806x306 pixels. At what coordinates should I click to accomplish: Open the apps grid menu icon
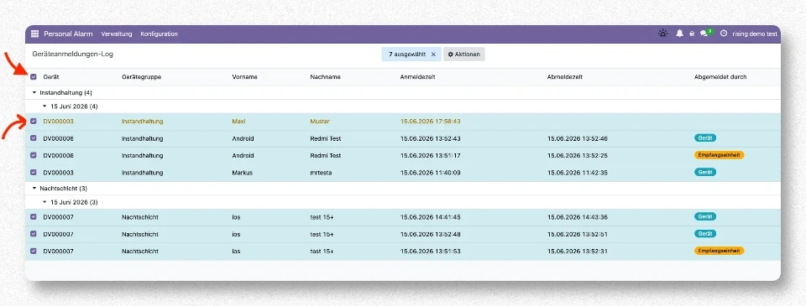click(35, 34)
